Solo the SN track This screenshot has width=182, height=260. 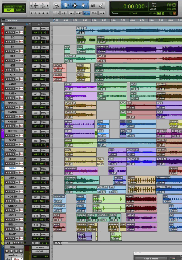pos(11,51)
